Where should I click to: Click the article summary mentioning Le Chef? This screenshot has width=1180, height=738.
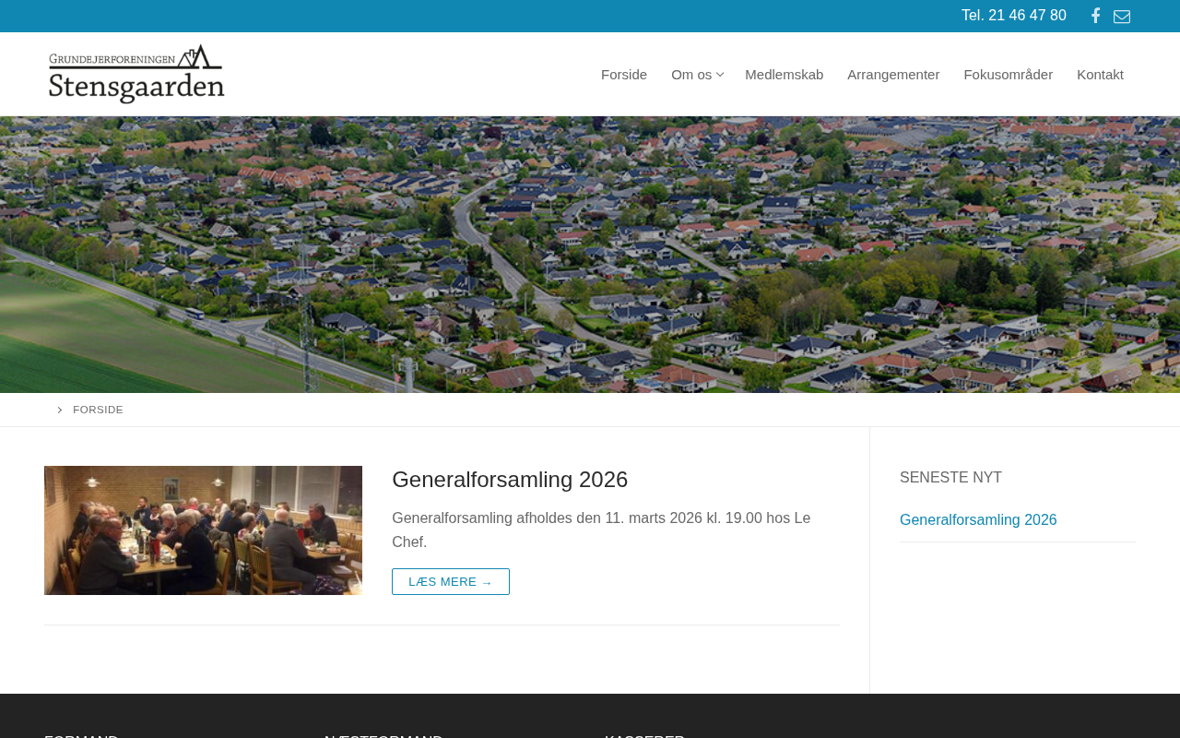tap(601, 530)
